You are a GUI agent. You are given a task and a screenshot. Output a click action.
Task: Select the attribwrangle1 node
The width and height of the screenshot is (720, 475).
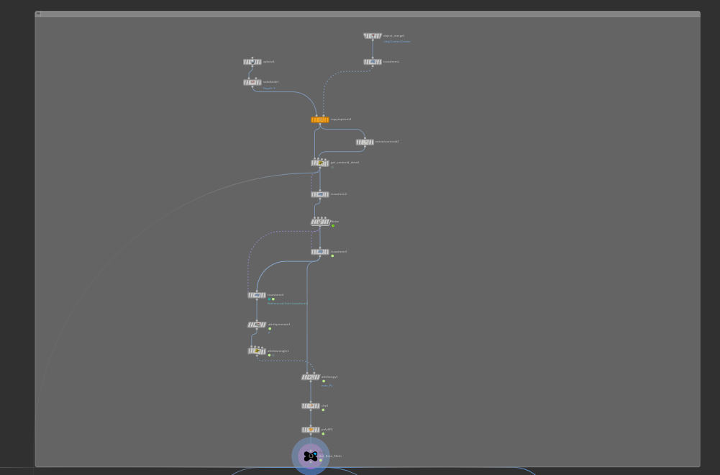(257, 351)
